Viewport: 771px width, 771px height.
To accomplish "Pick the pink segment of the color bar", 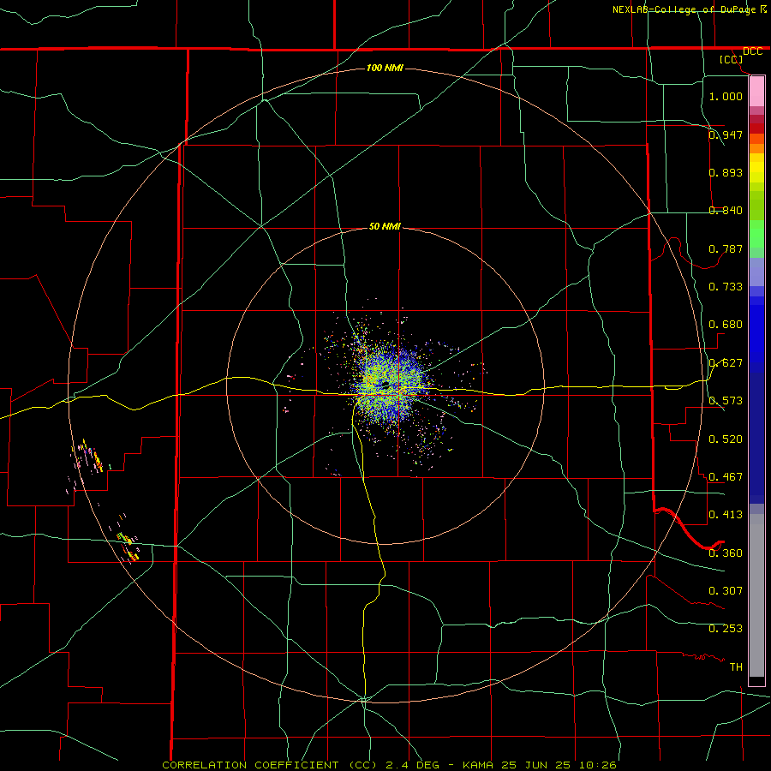I will (x=756, y=92).
